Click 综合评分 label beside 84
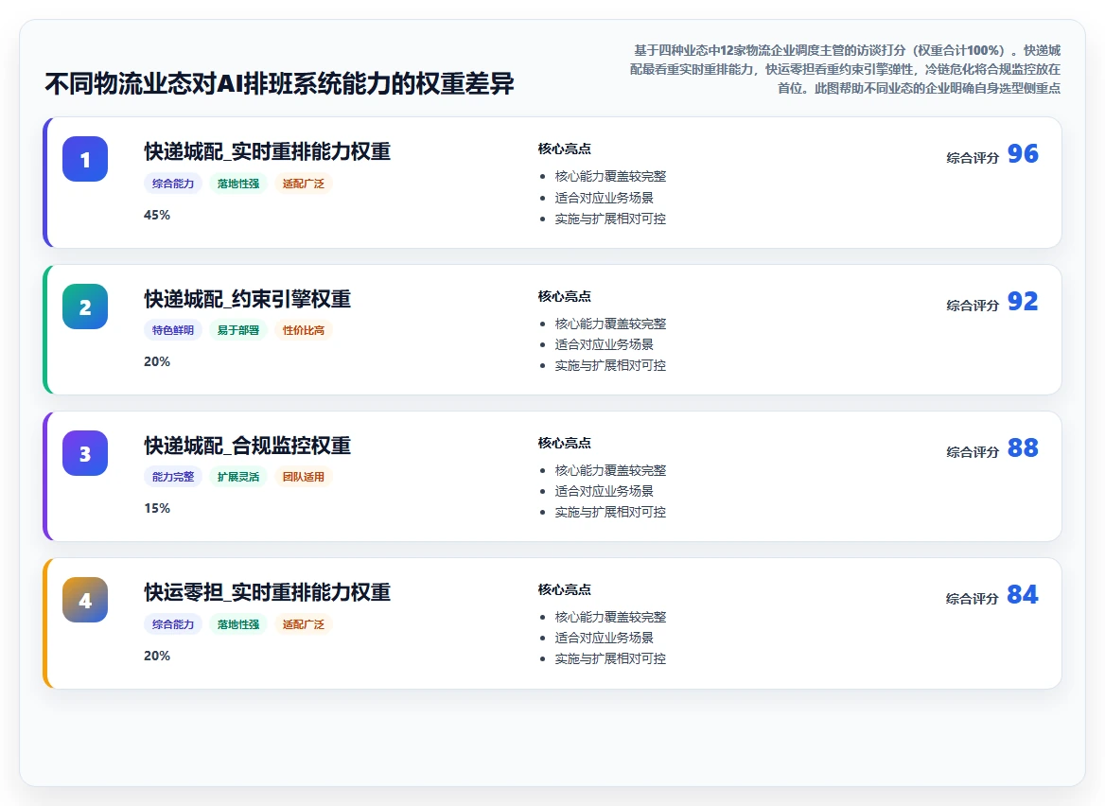Viewport: 1105px width, 806px height. click(973, 598)
